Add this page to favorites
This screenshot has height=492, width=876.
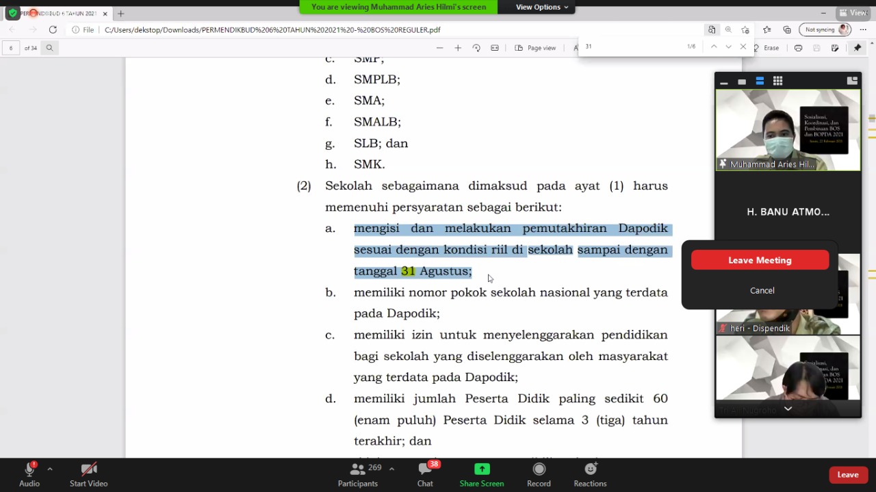[x=745, y=30]
